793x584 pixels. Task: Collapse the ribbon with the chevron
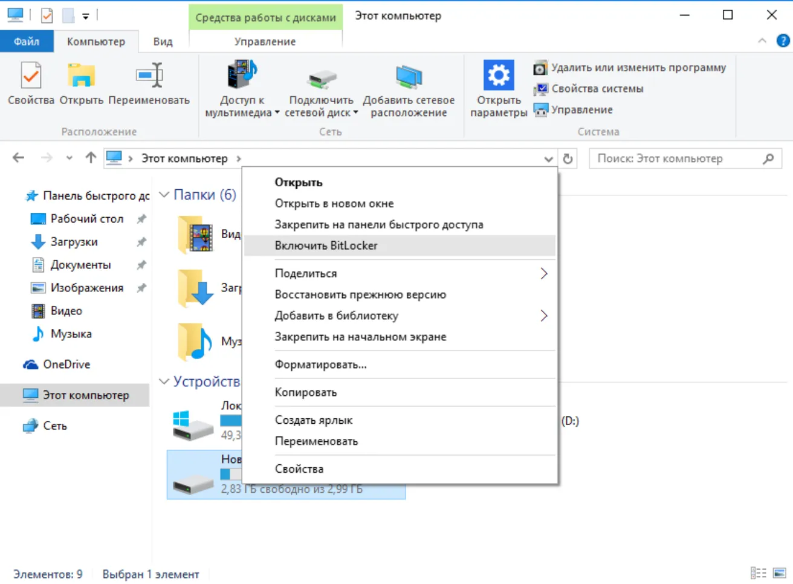[x=762, y=41]
